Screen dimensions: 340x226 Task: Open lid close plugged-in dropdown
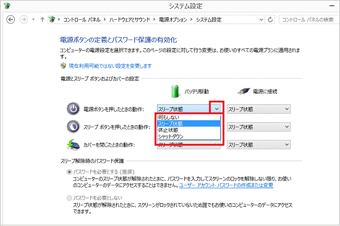pyautogui.click(x=258, y=144)
